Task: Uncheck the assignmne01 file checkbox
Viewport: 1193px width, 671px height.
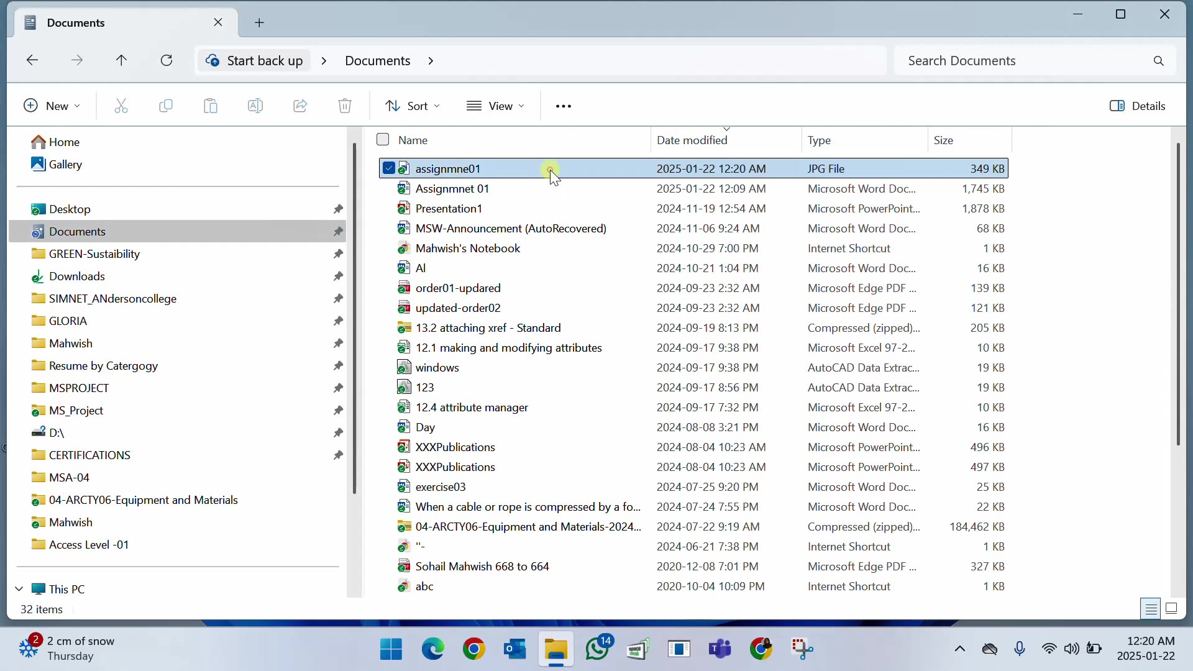Action: (389, 168)
